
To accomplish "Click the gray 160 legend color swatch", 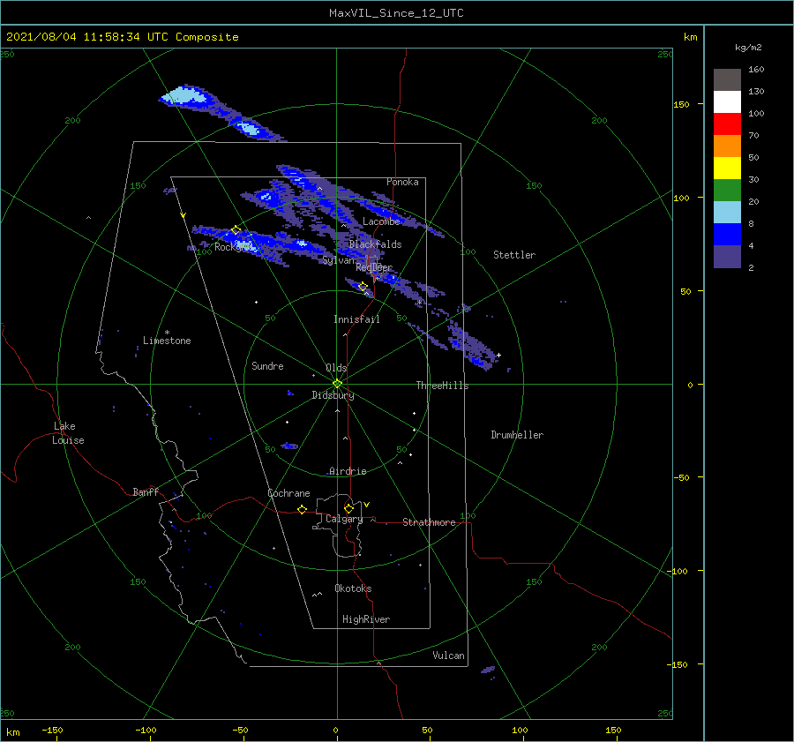I will tap(727, 80).
